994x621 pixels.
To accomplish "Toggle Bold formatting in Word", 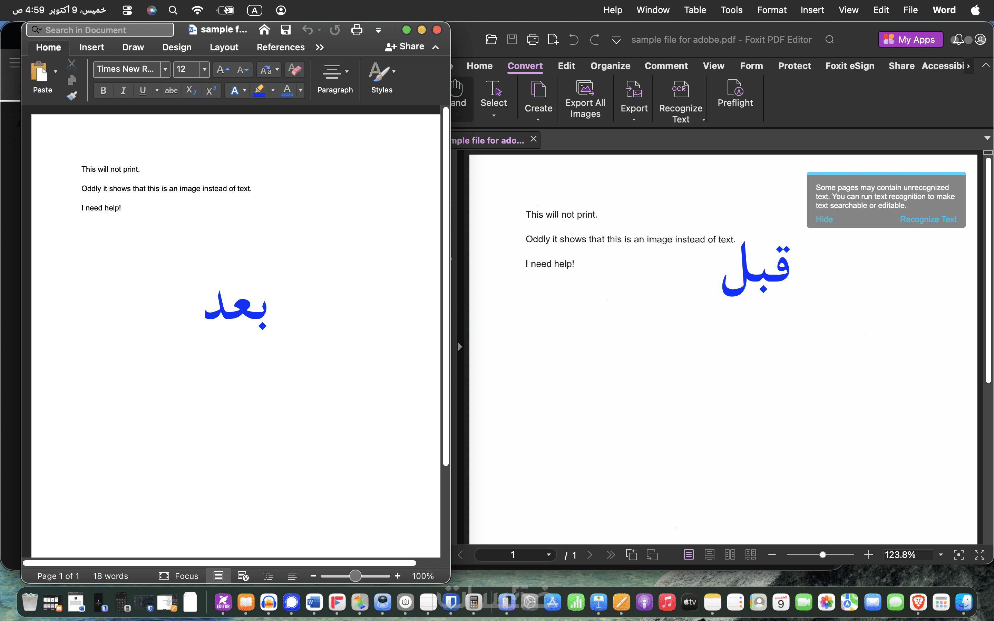I will (x=103, y=90).
